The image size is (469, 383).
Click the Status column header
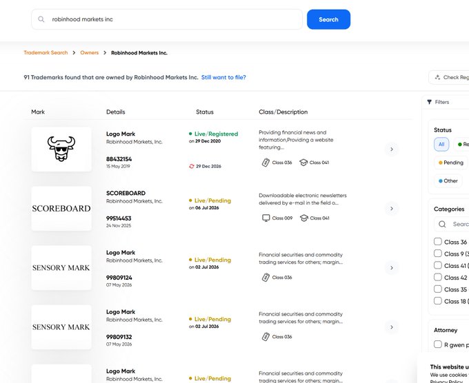tap(205, 112)
